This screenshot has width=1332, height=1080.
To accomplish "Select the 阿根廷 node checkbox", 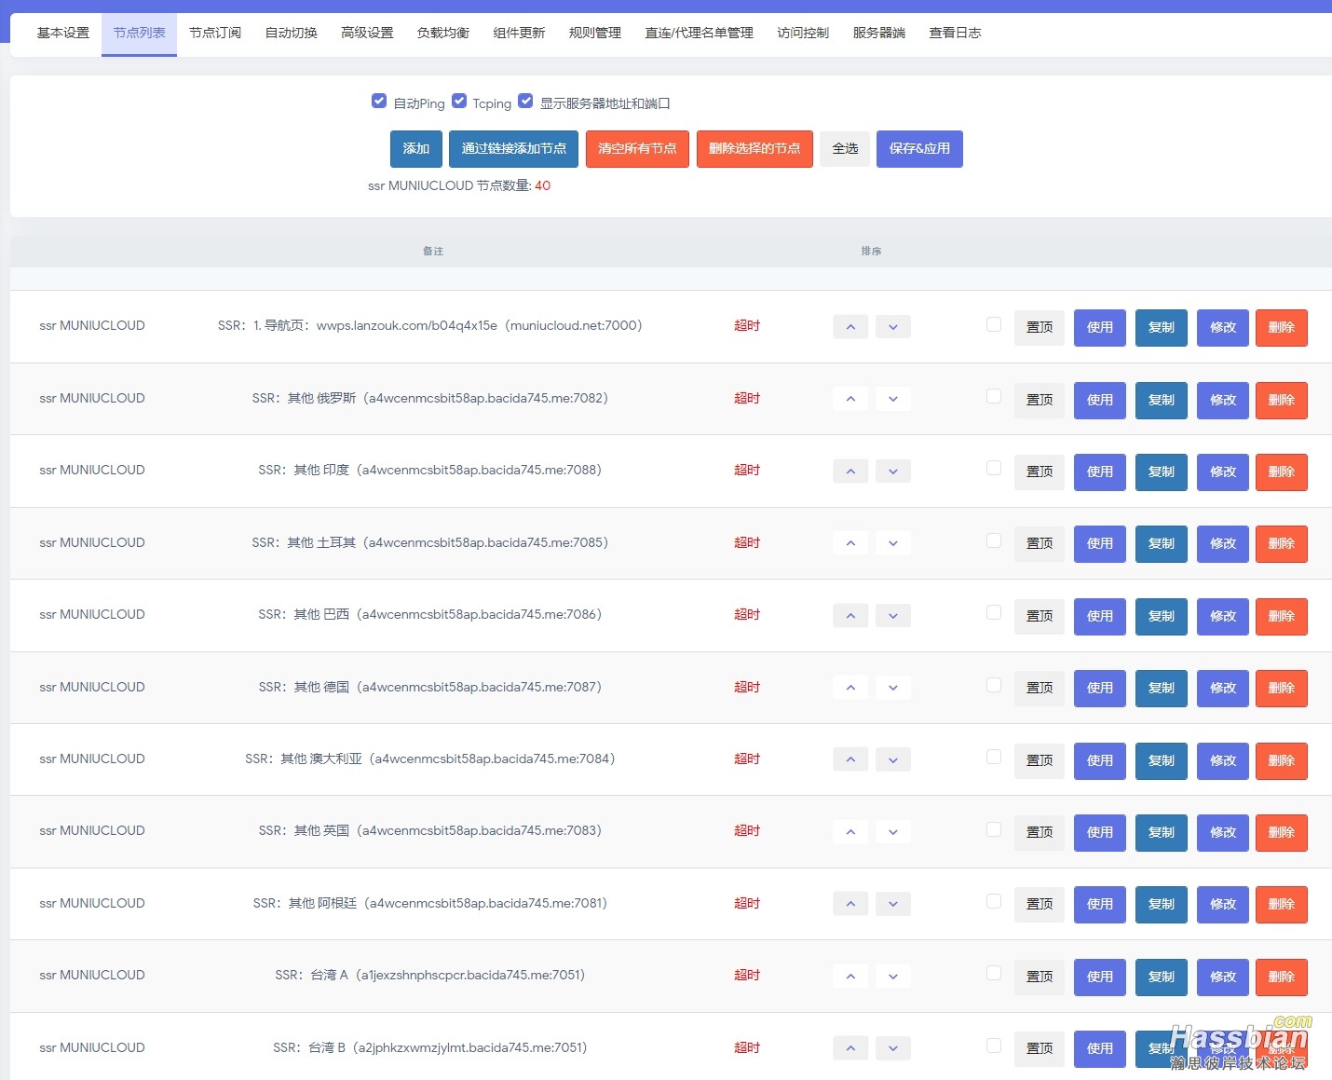I will pos(994,901).
